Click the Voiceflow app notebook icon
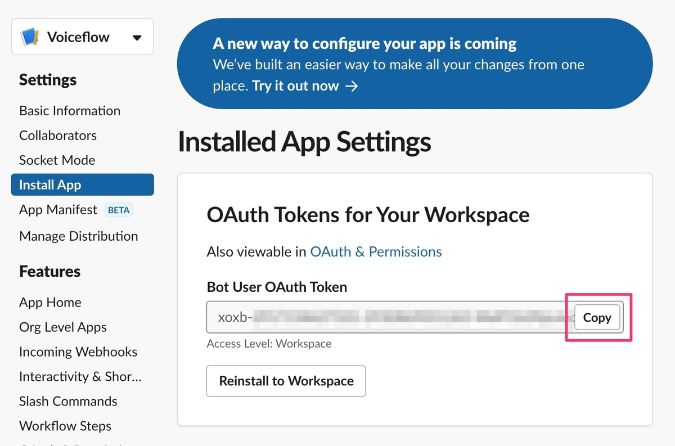 click(x=29, y=37)
